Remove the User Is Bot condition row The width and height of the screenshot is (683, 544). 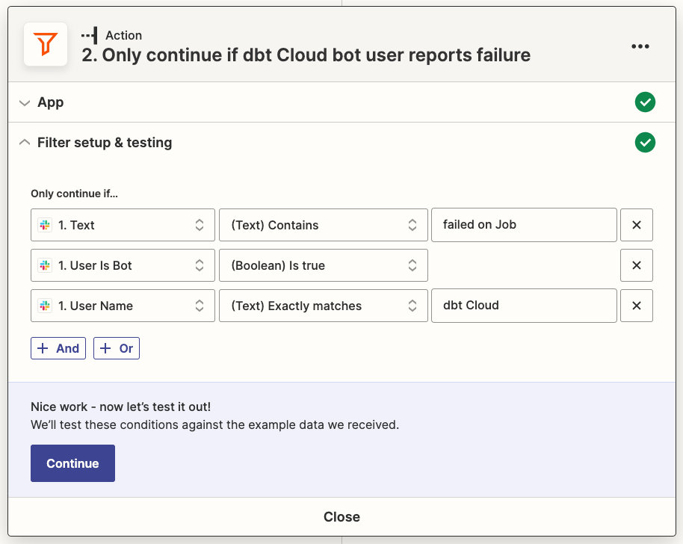[636, 265]
